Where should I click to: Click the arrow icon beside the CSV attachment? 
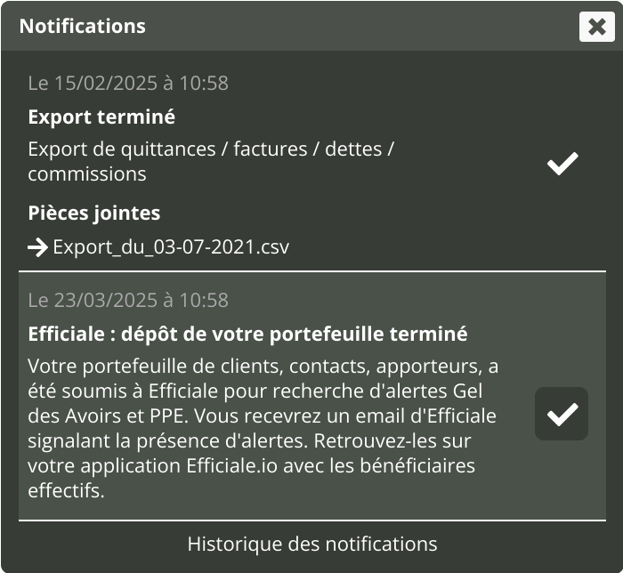pyautogui.click(x=37, y=246)
